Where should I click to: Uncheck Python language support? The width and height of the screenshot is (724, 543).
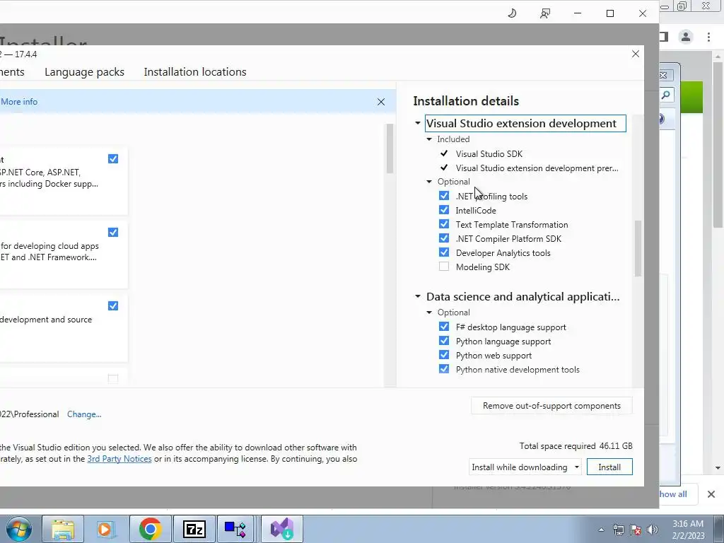pos(444,341)
